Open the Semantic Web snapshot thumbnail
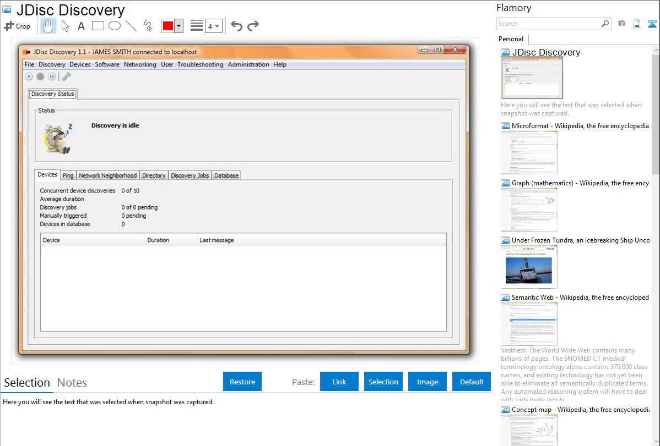This screenshot has width=660, height=446. pos(529,324)
